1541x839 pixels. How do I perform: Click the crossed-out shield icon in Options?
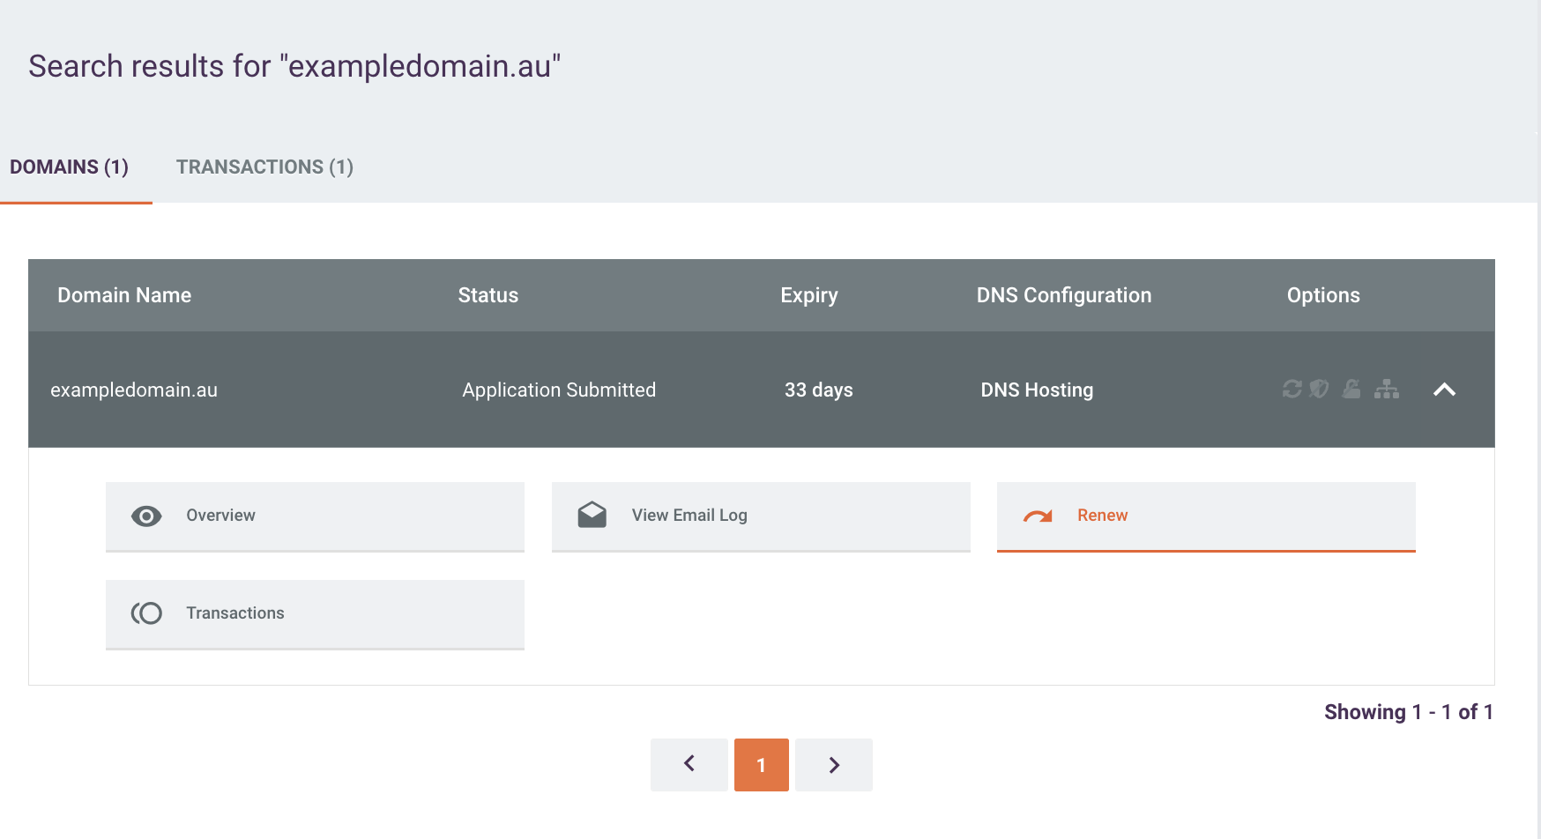[x=1319, y=389]
